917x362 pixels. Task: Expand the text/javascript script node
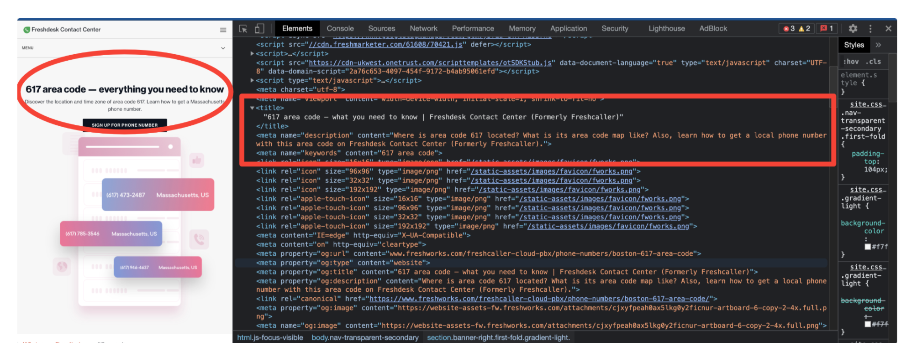252,80
